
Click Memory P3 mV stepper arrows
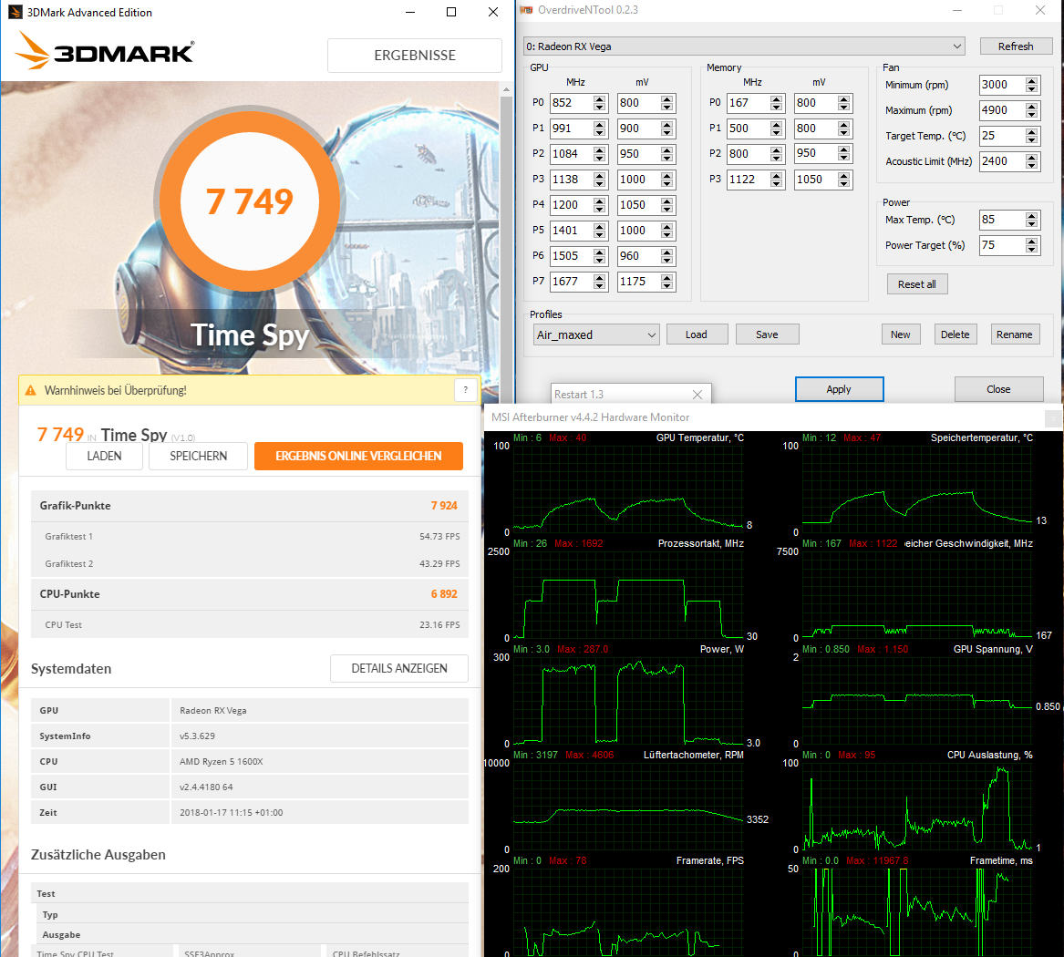click(843, 179)
